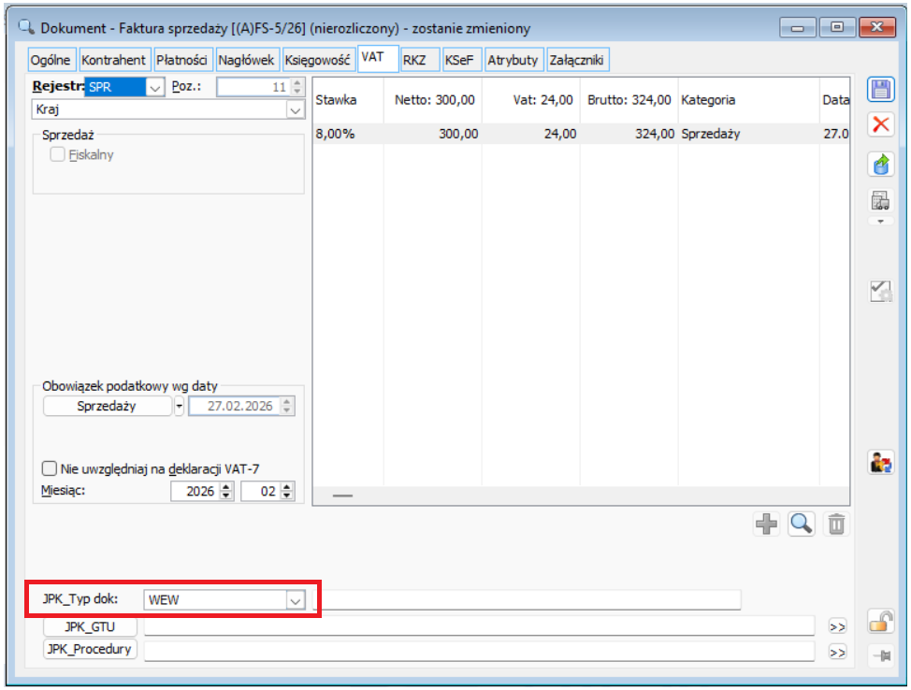
Task: Open the KSeF tab
Action: (x=458, y=60)
